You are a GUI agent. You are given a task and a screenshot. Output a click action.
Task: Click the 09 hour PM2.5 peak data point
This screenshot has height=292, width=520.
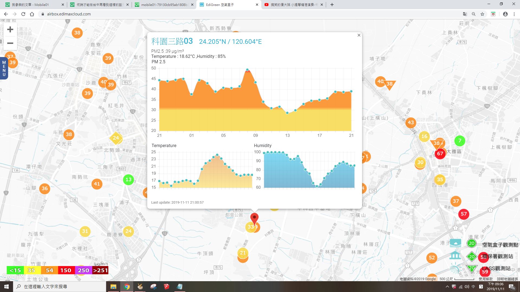click(x=247, y=70)
